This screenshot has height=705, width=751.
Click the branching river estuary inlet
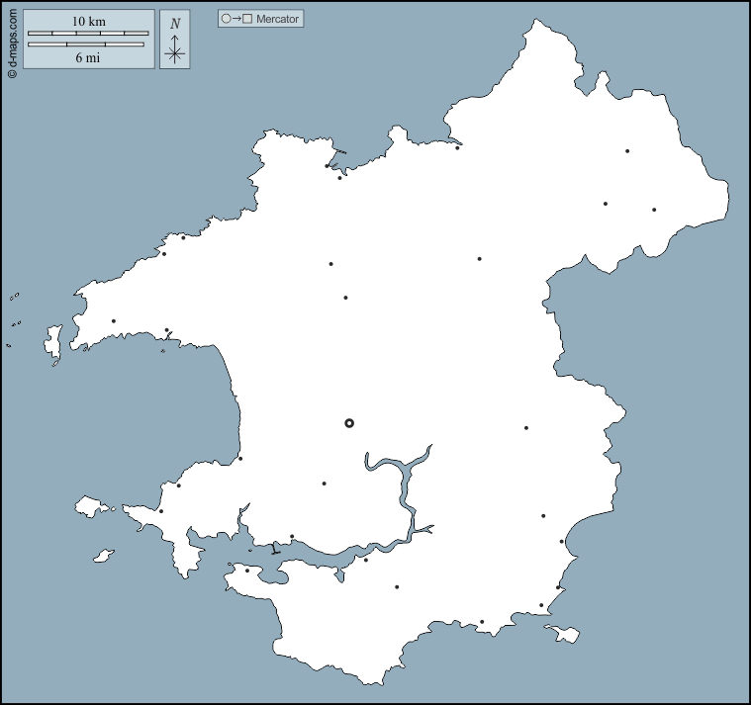click(x=401, y=475)
